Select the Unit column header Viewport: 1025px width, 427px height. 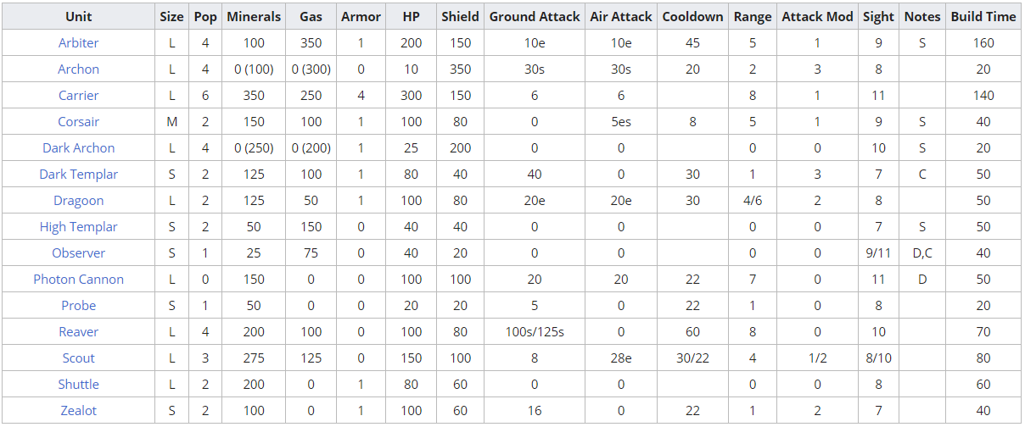click(78, 17)
